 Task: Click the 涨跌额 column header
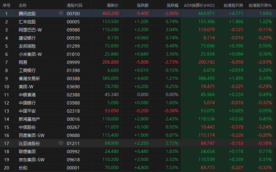coord(143,6)
